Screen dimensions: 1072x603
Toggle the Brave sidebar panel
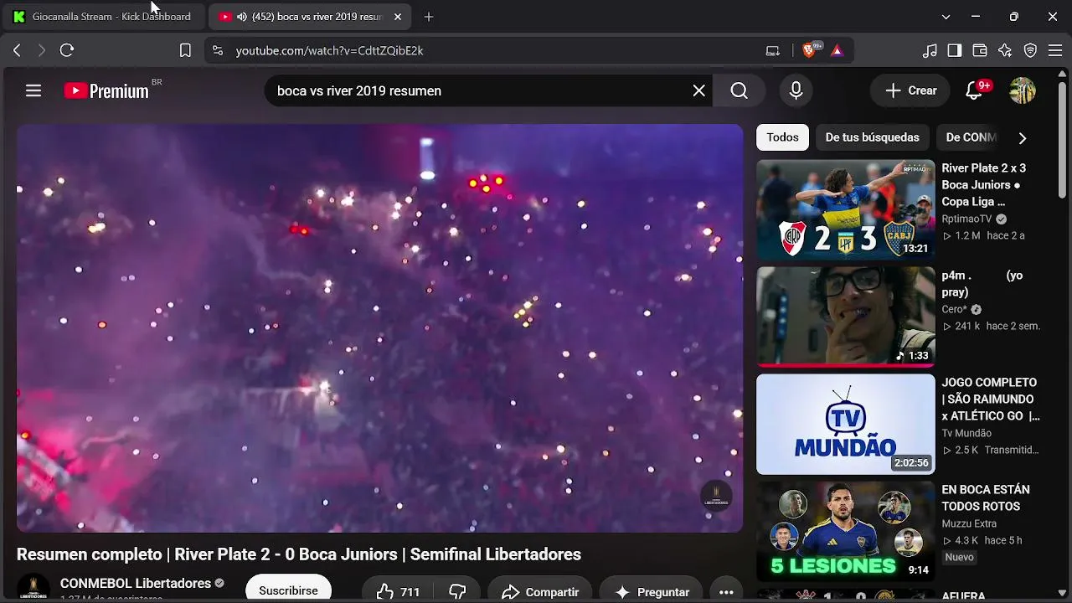click(x=955, y=50)
